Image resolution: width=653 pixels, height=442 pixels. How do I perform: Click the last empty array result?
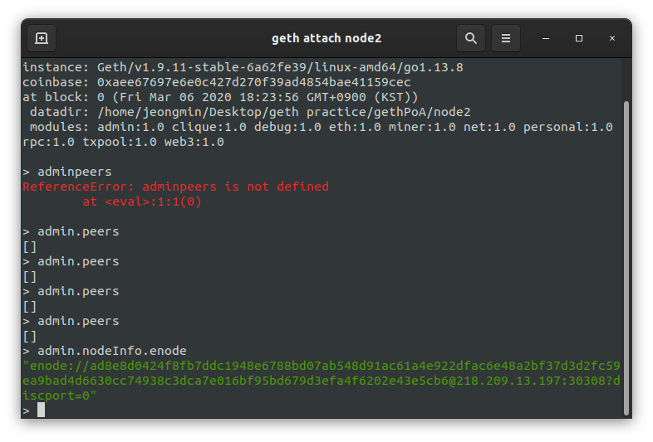[30, 336]
